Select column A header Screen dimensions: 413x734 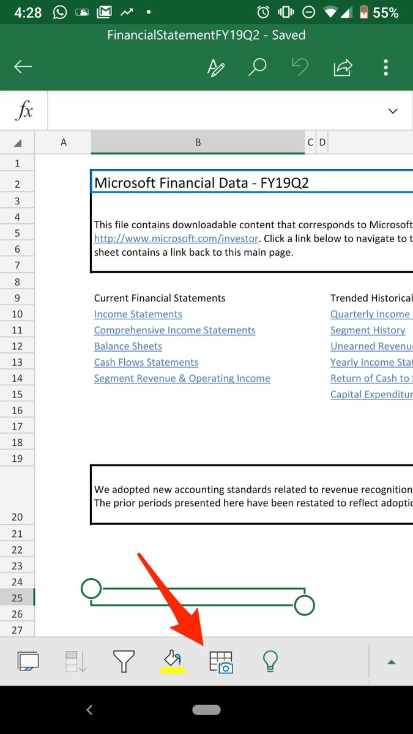[63, 143]
